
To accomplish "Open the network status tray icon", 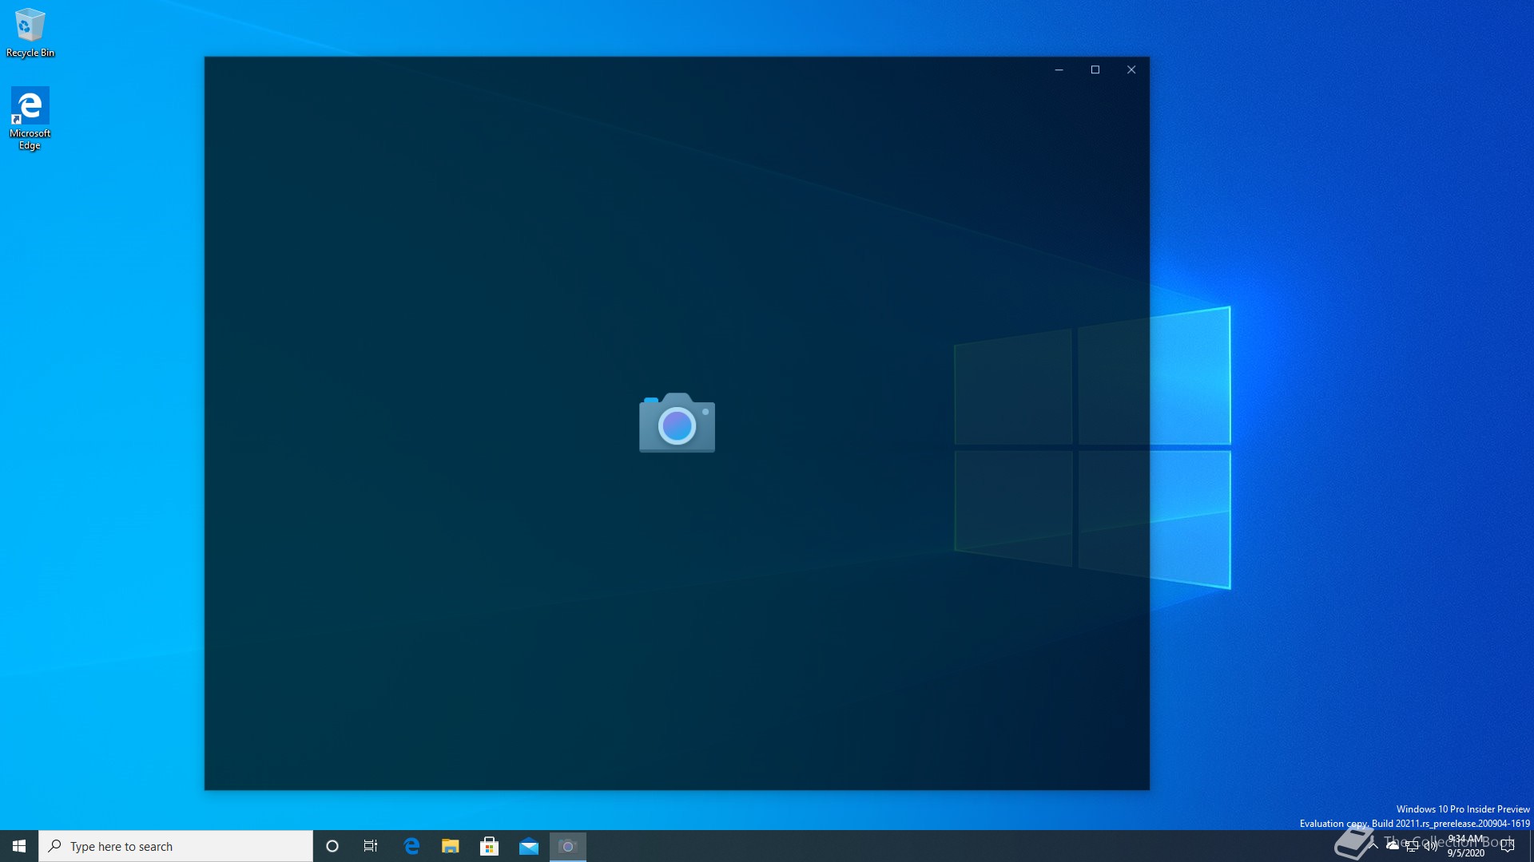I will pyautogui.click(x=1412, y=846).
